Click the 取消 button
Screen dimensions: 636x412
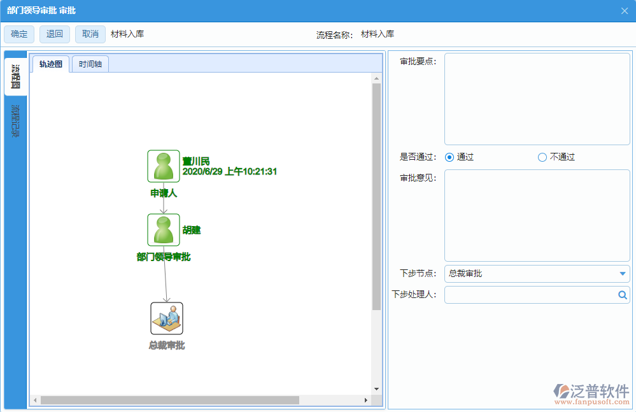point(90,34)
